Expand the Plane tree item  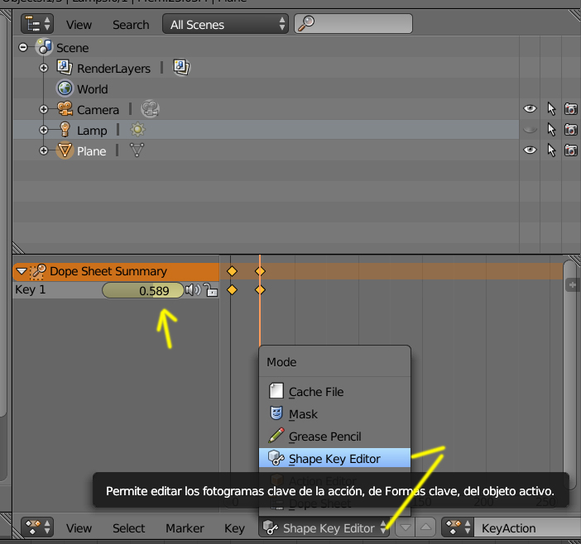[x=44, y=151]
